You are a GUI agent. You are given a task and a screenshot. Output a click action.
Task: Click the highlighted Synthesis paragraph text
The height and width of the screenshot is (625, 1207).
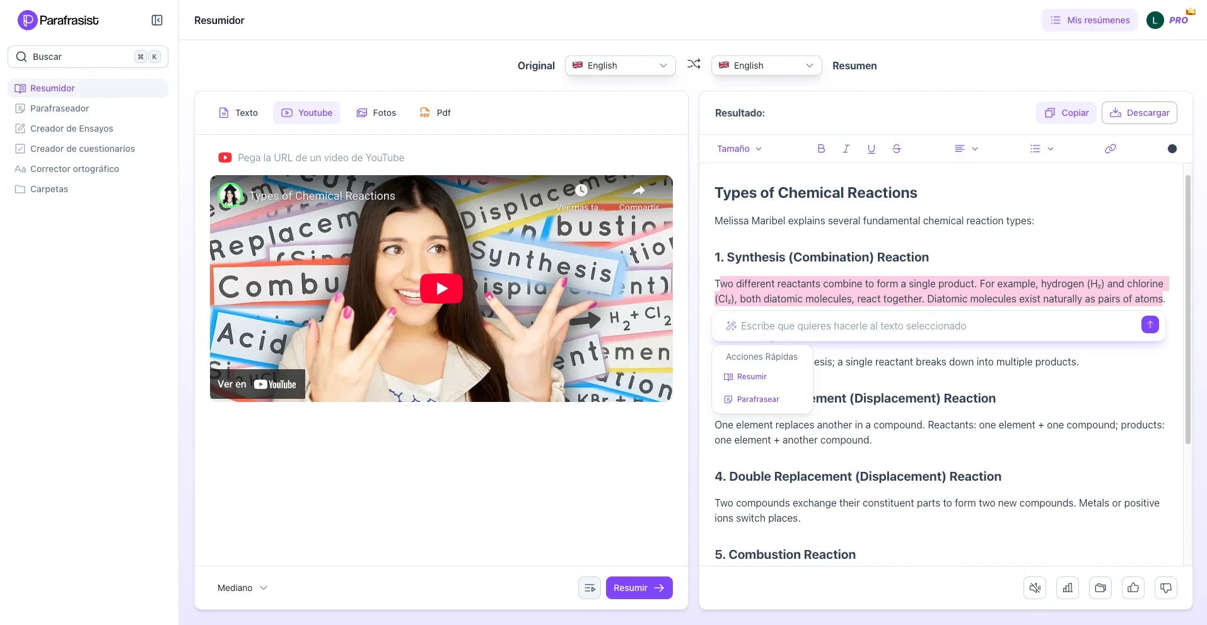940,291
